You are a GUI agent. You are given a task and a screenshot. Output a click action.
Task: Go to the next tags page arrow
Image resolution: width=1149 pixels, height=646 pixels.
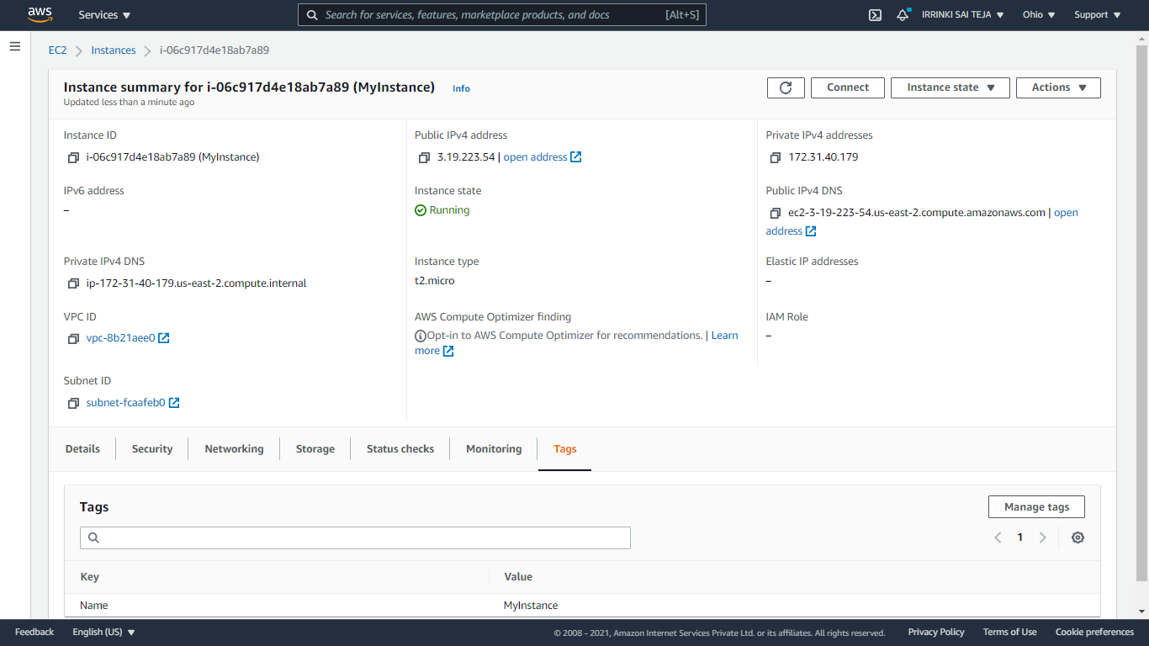(x=1042, y=537)
